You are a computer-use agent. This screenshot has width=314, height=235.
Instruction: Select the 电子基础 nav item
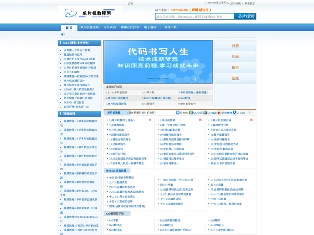pos(150,27)
